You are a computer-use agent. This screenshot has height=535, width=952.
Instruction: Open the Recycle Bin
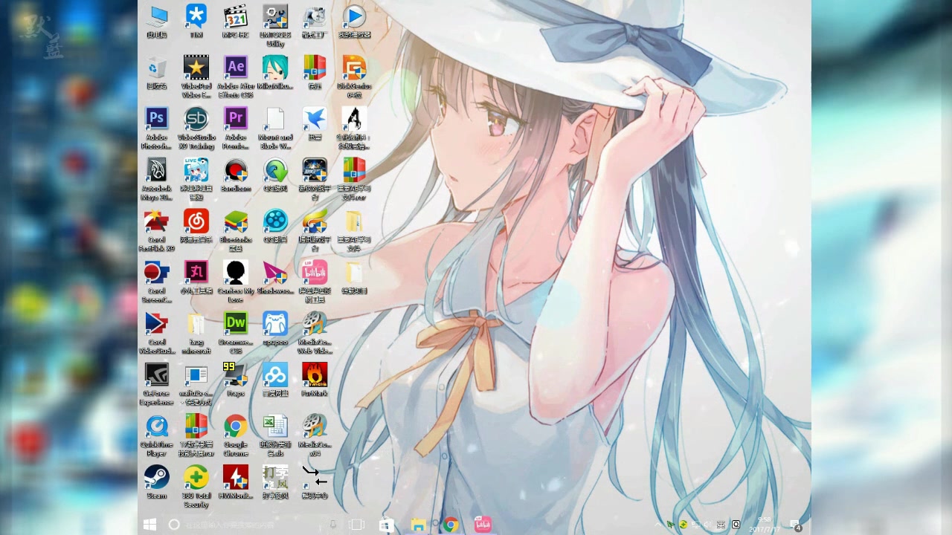click(x=156, y=67)
